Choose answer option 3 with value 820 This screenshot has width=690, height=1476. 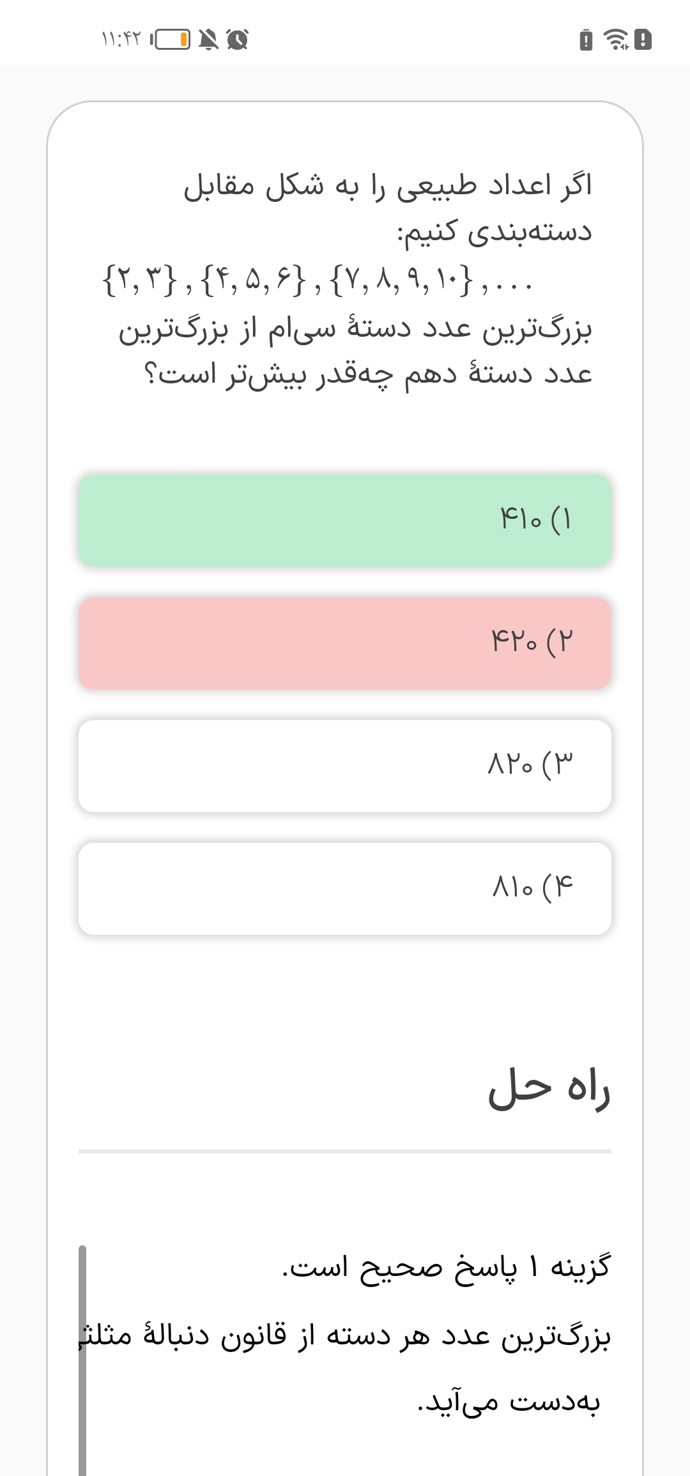coord(345,765)
